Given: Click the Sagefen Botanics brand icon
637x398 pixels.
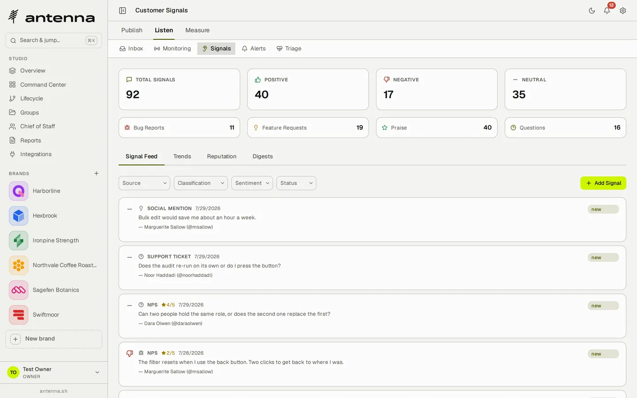Looking at the screenshot, I should coord(19,290).
